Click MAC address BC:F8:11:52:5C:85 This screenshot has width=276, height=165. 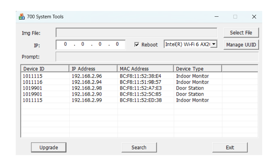[140, 94]
